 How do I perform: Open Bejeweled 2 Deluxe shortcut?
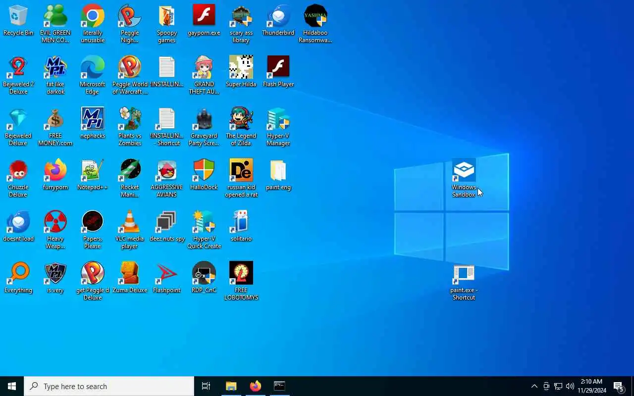pos(18,75)
